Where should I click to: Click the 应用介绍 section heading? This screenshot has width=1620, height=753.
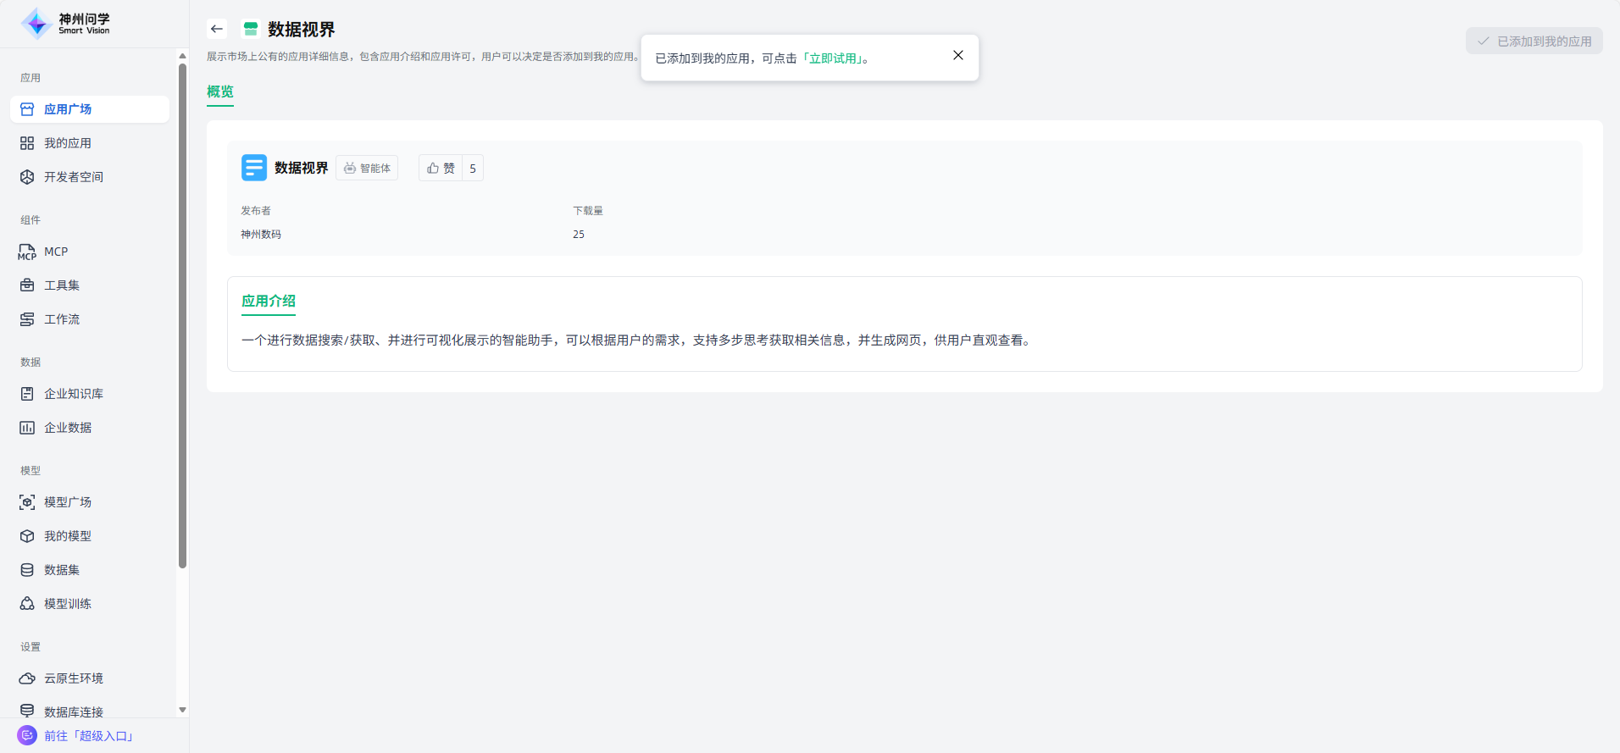(269, 301)
